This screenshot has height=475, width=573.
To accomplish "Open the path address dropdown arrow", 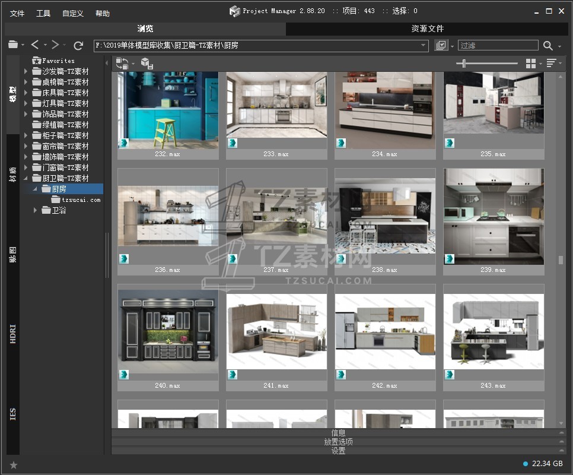I will click(424, 46).
